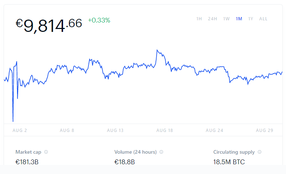286x174 pixels.
Task: Click the 18.5M BTC supply value
Action: pos(229,162)
